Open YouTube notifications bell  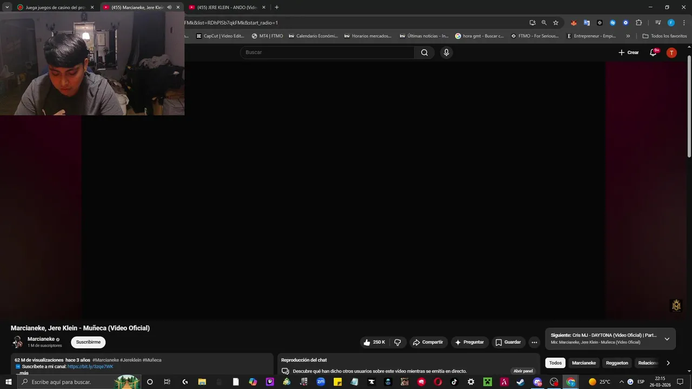pyautogui.click(x=653, y=52)
